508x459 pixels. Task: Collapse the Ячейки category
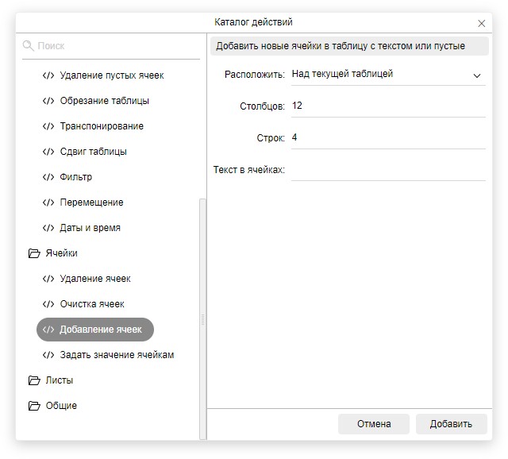[x=61, y=253]
